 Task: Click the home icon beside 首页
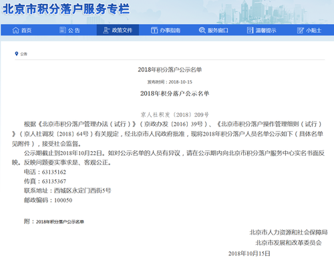15,30
